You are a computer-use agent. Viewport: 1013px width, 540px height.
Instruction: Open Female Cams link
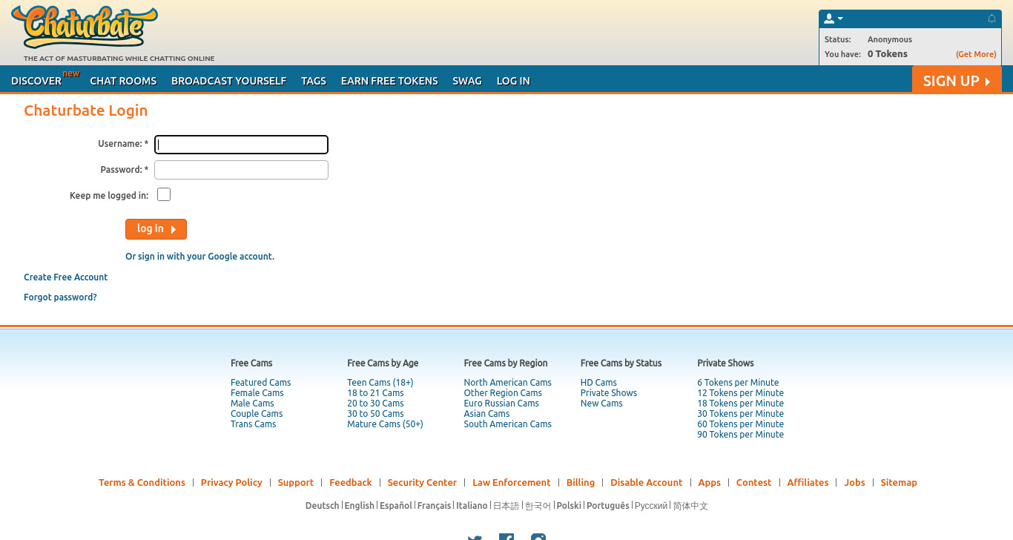(257, 393)
